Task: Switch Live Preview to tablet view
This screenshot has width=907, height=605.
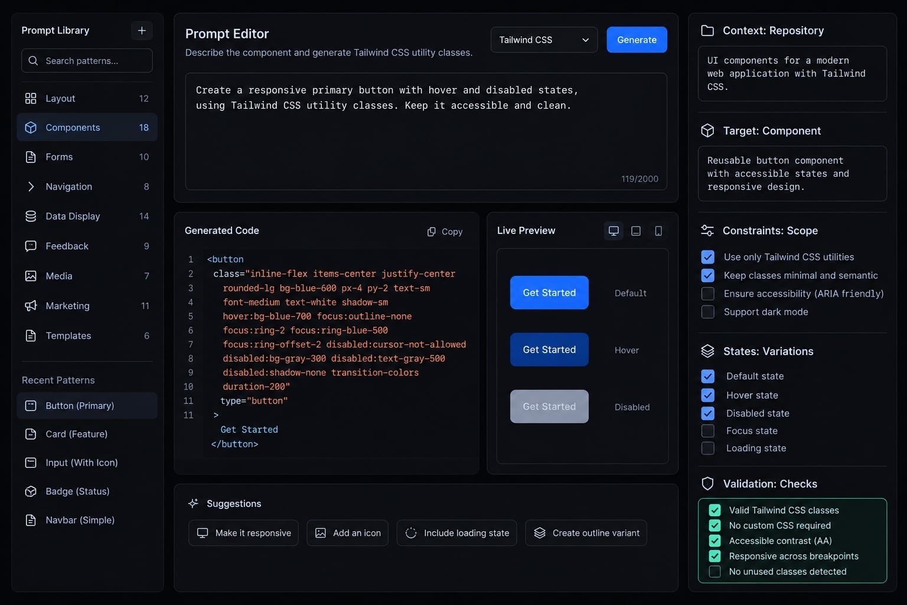Action: pos(636,230)
